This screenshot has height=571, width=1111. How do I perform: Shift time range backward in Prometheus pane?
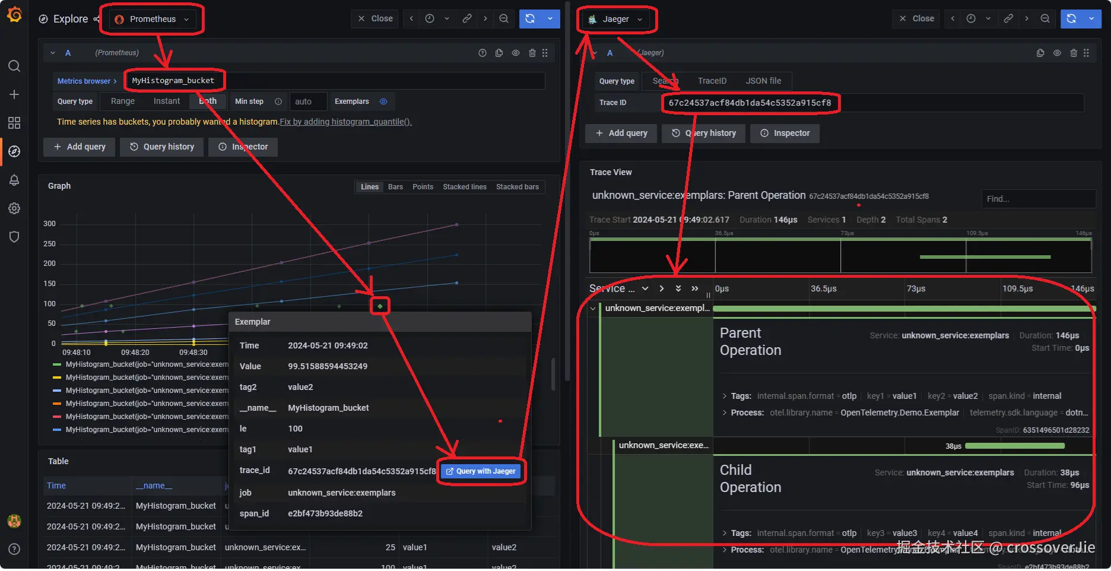coord(411,19)
